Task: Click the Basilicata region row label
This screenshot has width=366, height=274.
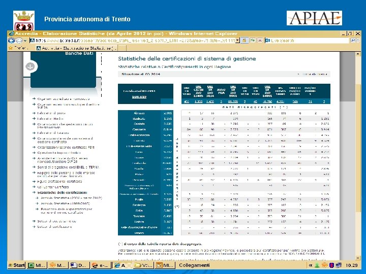Action: point(139,119)
